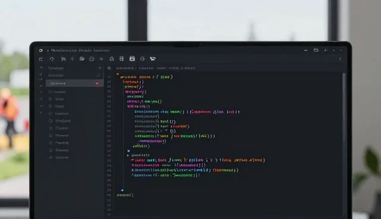Click the triangle warning icon in toolbar

click(111, 59)
